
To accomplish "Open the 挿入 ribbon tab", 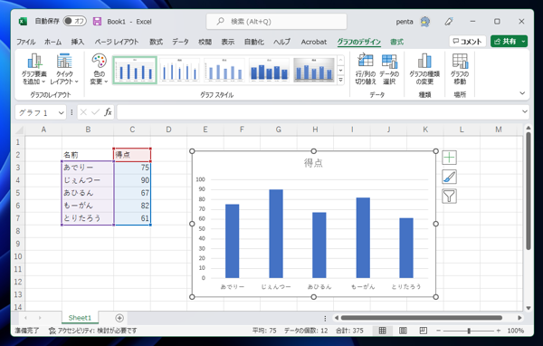I will pos(78,42).
